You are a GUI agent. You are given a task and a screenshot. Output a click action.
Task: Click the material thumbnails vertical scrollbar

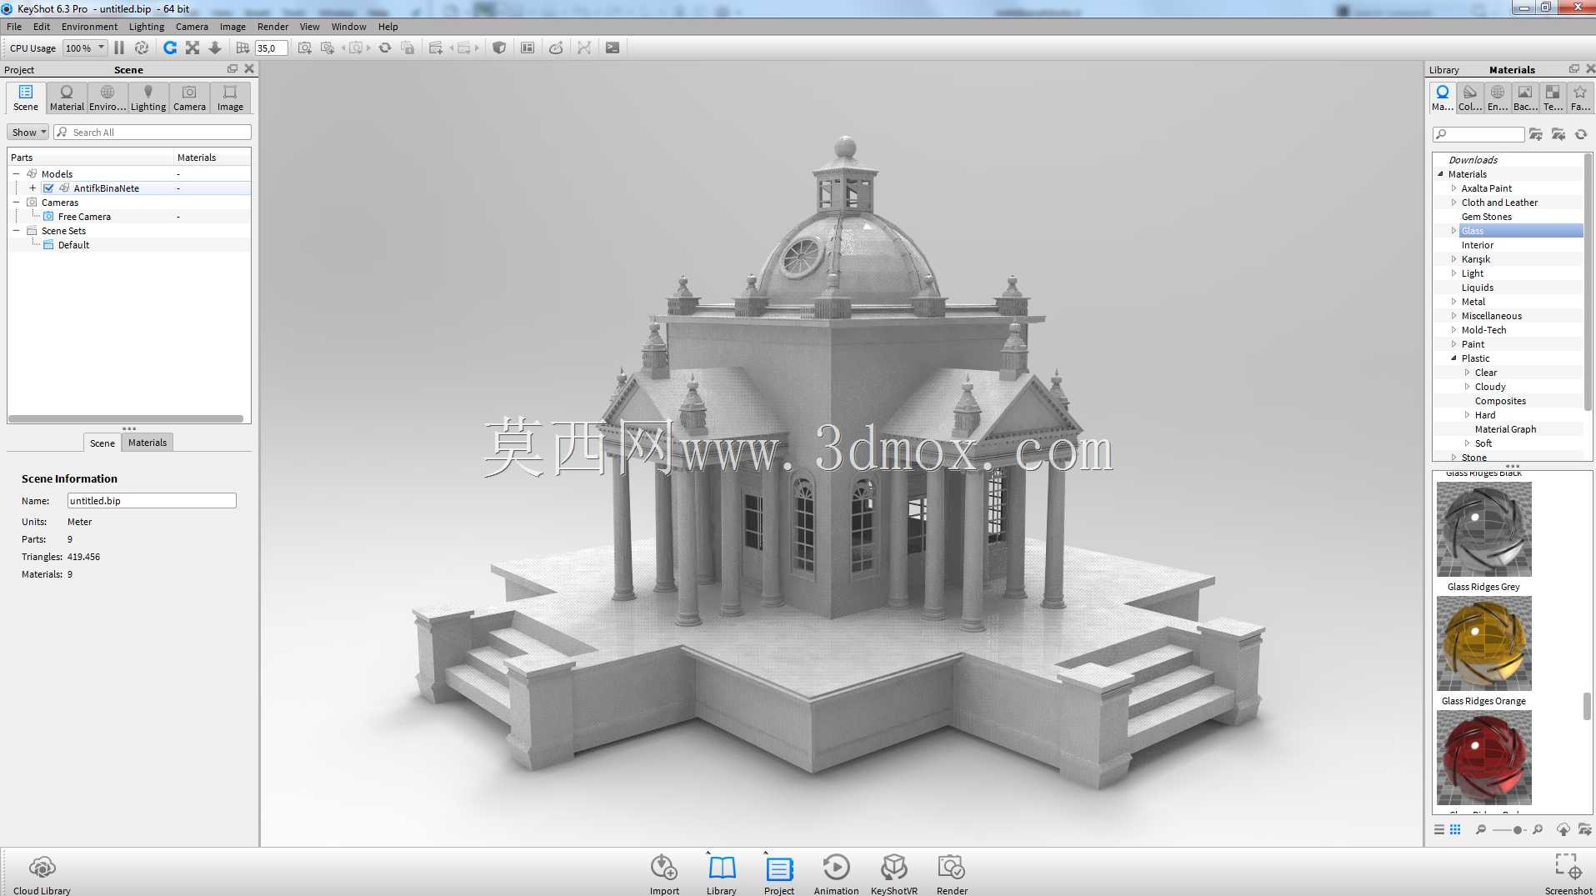click(x=1587, y=706)
